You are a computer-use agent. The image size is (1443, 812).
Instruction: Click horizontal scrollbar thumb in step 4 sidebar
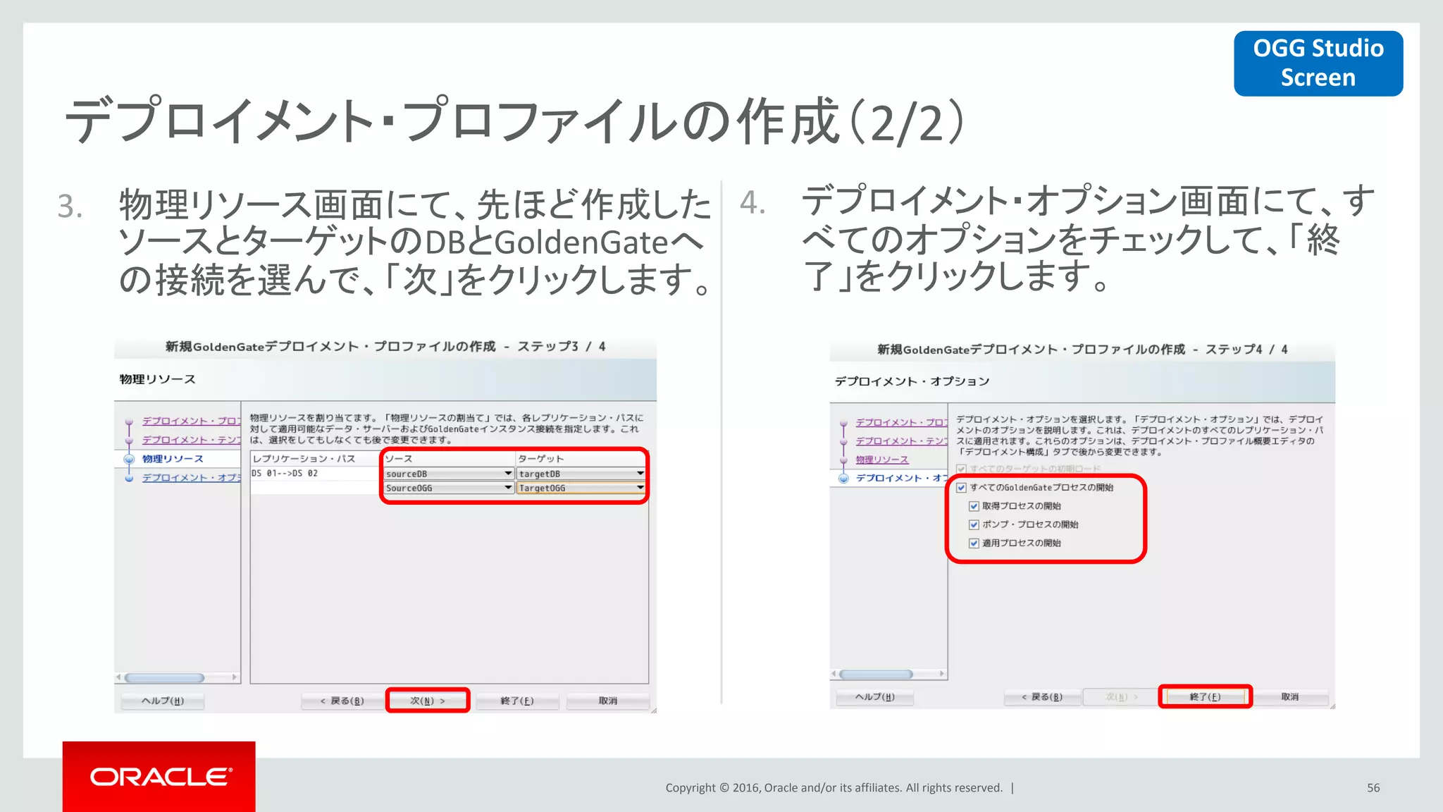click(x=876, y=674)
